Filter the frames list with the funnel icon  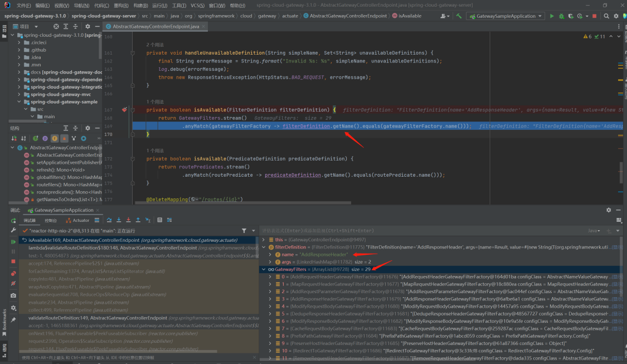(x=244, y=231)
